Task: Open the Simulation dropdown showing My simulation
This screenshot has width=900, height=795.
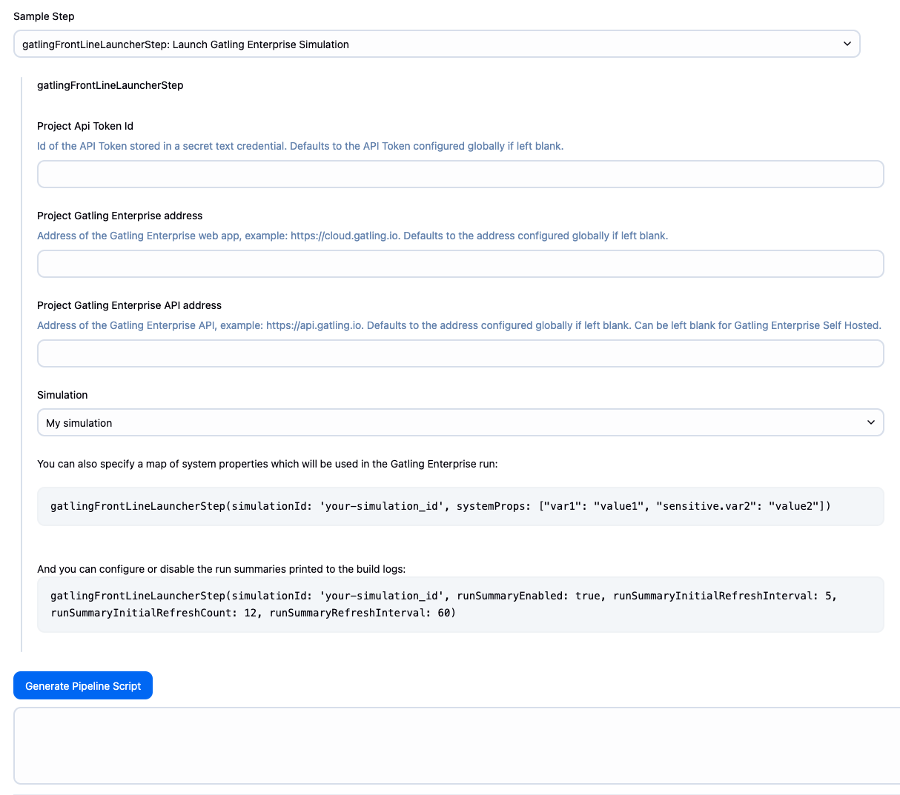Action: pos(460,422)
